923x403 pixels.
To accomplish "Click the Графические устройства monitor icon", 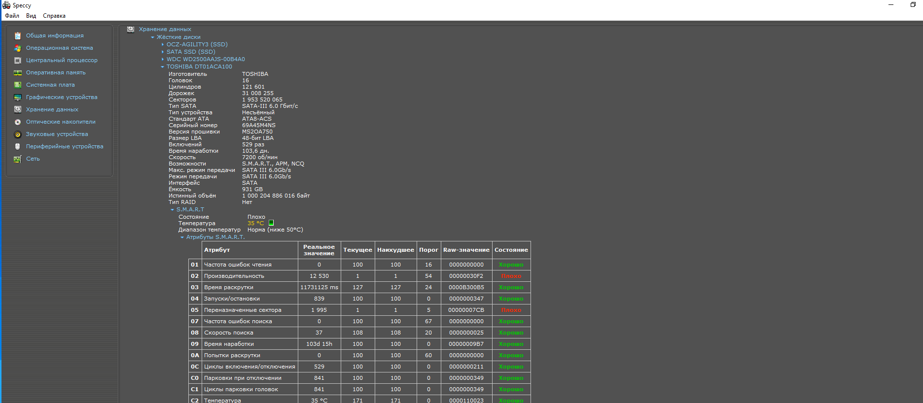I will pyautogui.click(x=18, y=97).
